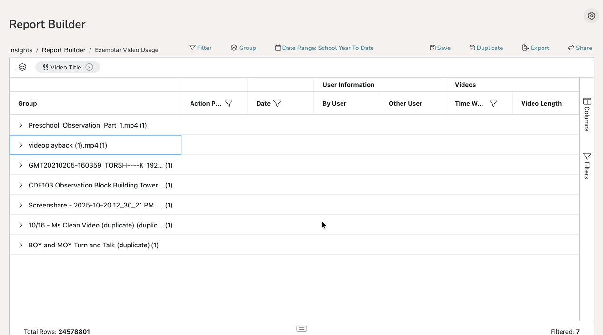Image resolution: width=603 pixels, height=335 pixels.
Task: Click the row group layers icon
Action: tap(22, 67)
